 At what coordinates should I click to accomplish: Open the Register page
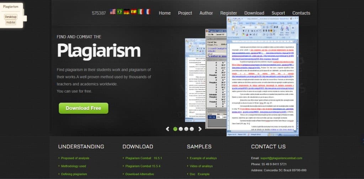(x=229, y=13)
